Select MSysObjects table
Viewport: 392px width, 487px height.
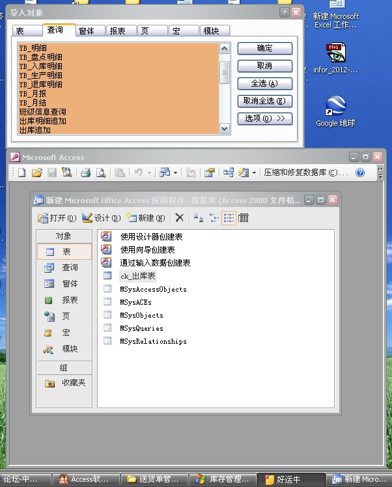[x=141, y=315]
